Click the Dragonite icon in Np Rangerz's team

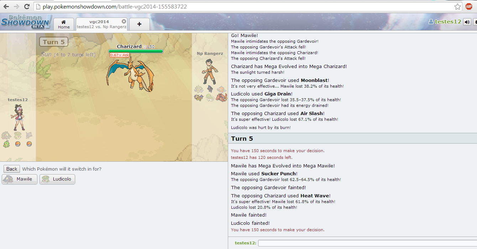pos(199,97)
